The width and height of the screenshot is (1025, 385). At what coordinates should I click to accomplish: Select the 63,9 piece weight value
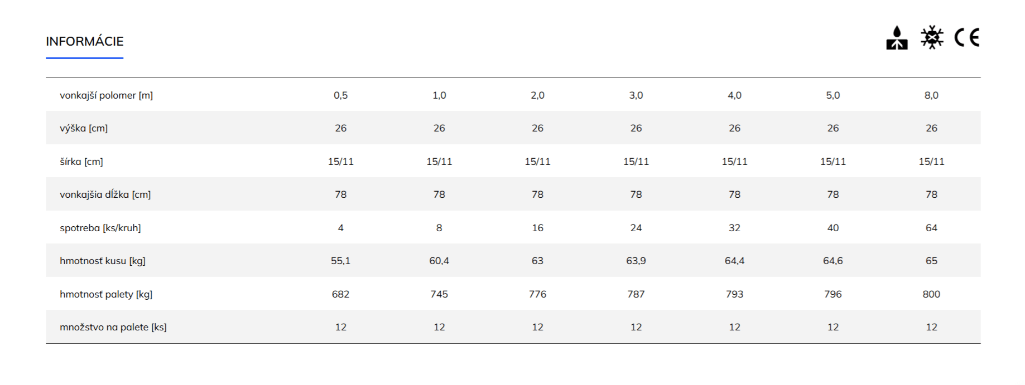(636, 261)
